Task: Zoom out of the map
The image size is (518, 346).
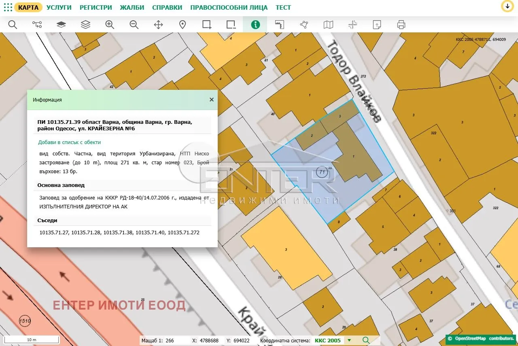Action: pos(134,25)
